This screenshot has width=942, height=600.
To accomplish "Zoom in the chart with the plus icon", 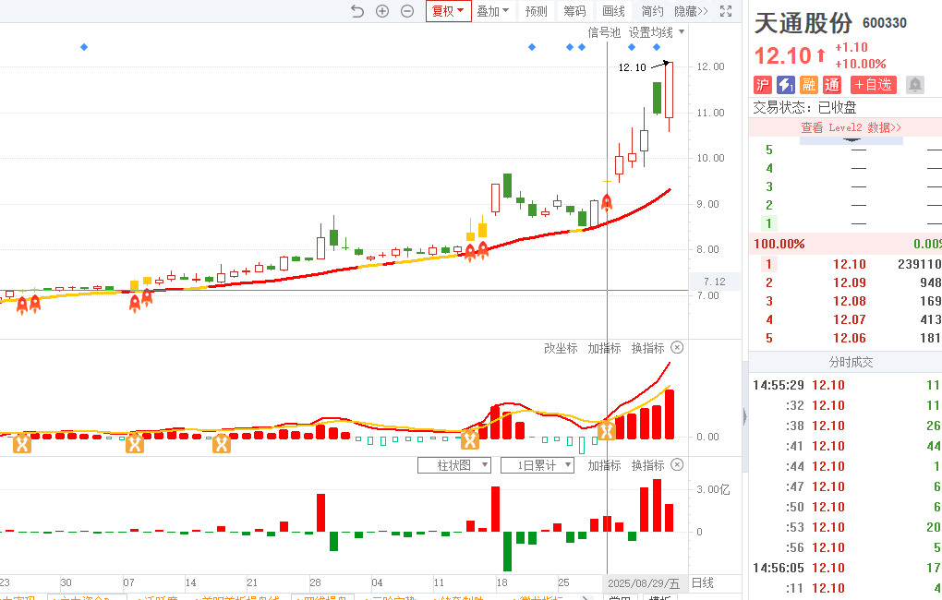I will [382, 11].
